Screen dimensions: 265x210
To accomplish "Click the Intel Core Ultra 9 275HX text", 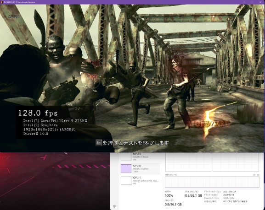I will point(55,121).
